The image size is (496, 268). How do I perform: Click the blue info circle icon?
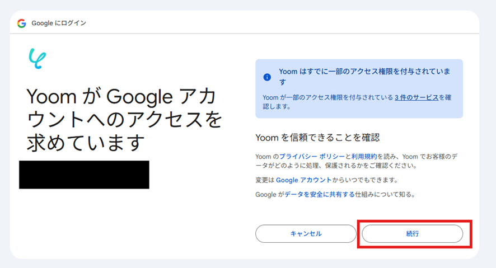pyautogui.click(x=267, y=77)
